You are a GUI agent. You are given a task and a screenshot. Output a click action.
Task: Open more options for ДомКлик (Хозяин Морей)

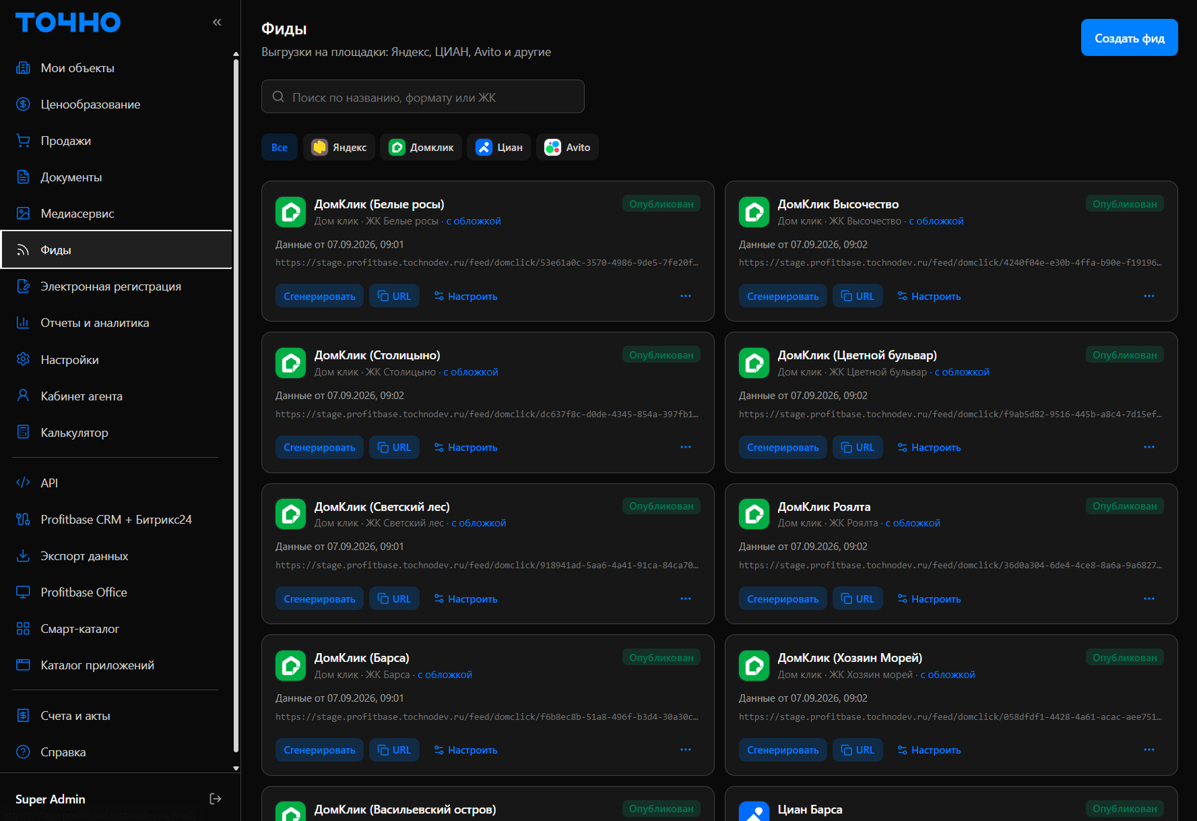(x=1149, y=750)
